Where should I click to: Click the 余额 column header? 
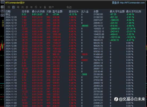(x=96, y=11)
